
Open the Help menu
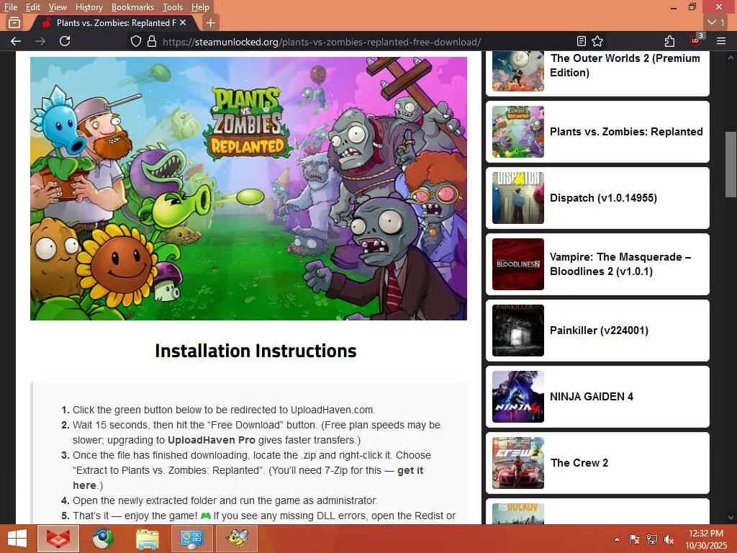200,7
